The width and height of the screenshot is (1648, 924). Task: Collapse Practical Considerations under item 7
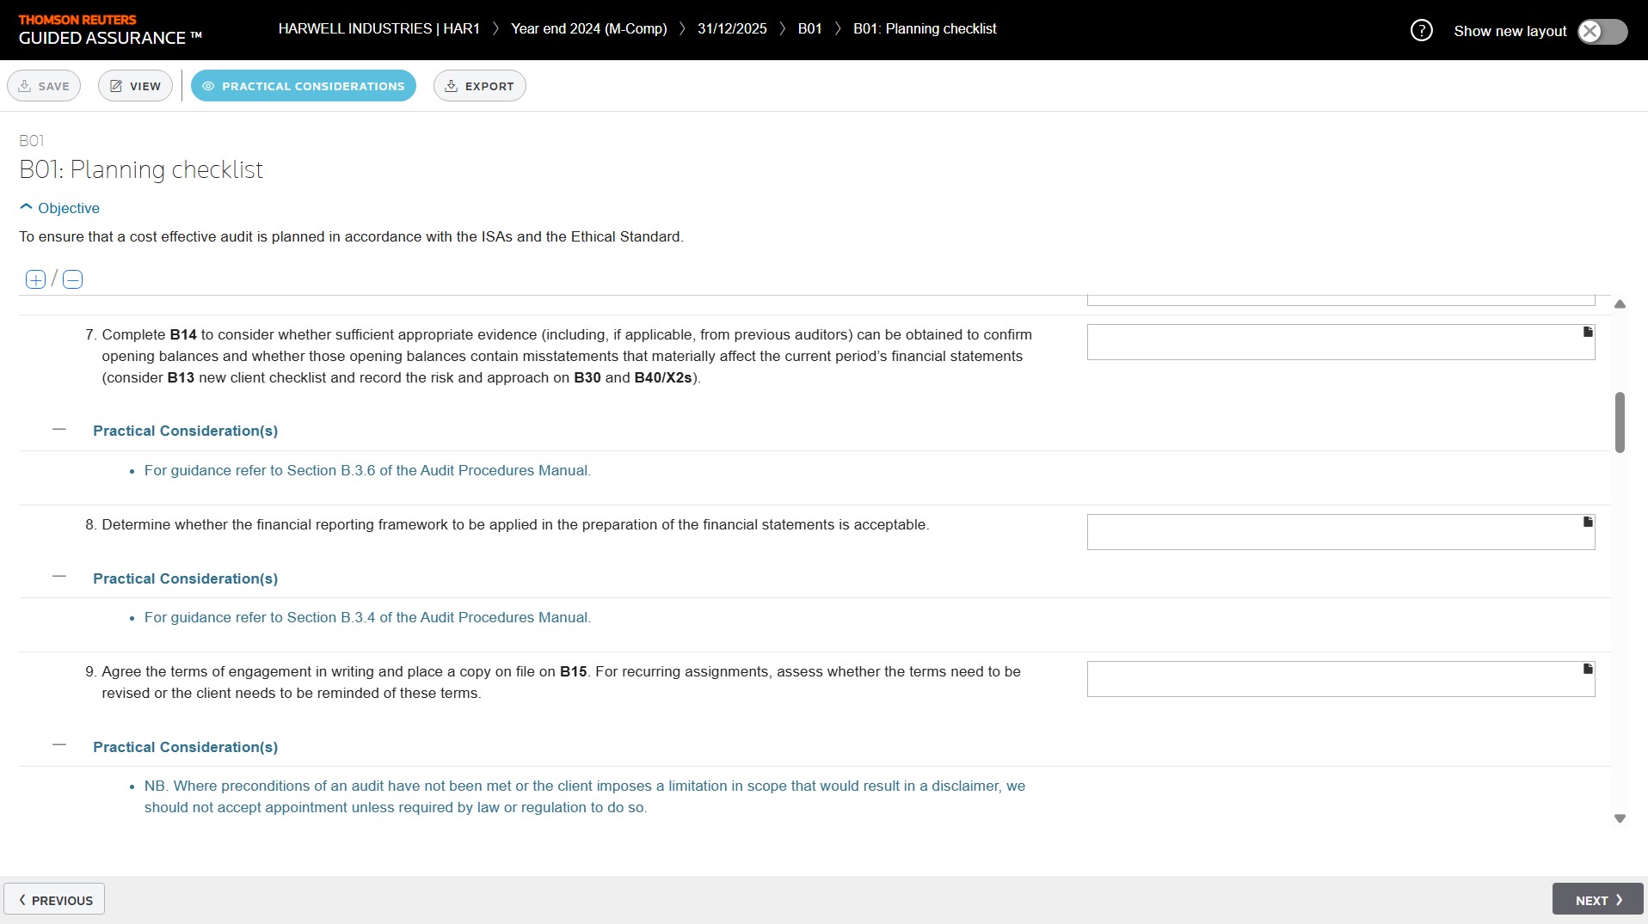pos(59,430)
